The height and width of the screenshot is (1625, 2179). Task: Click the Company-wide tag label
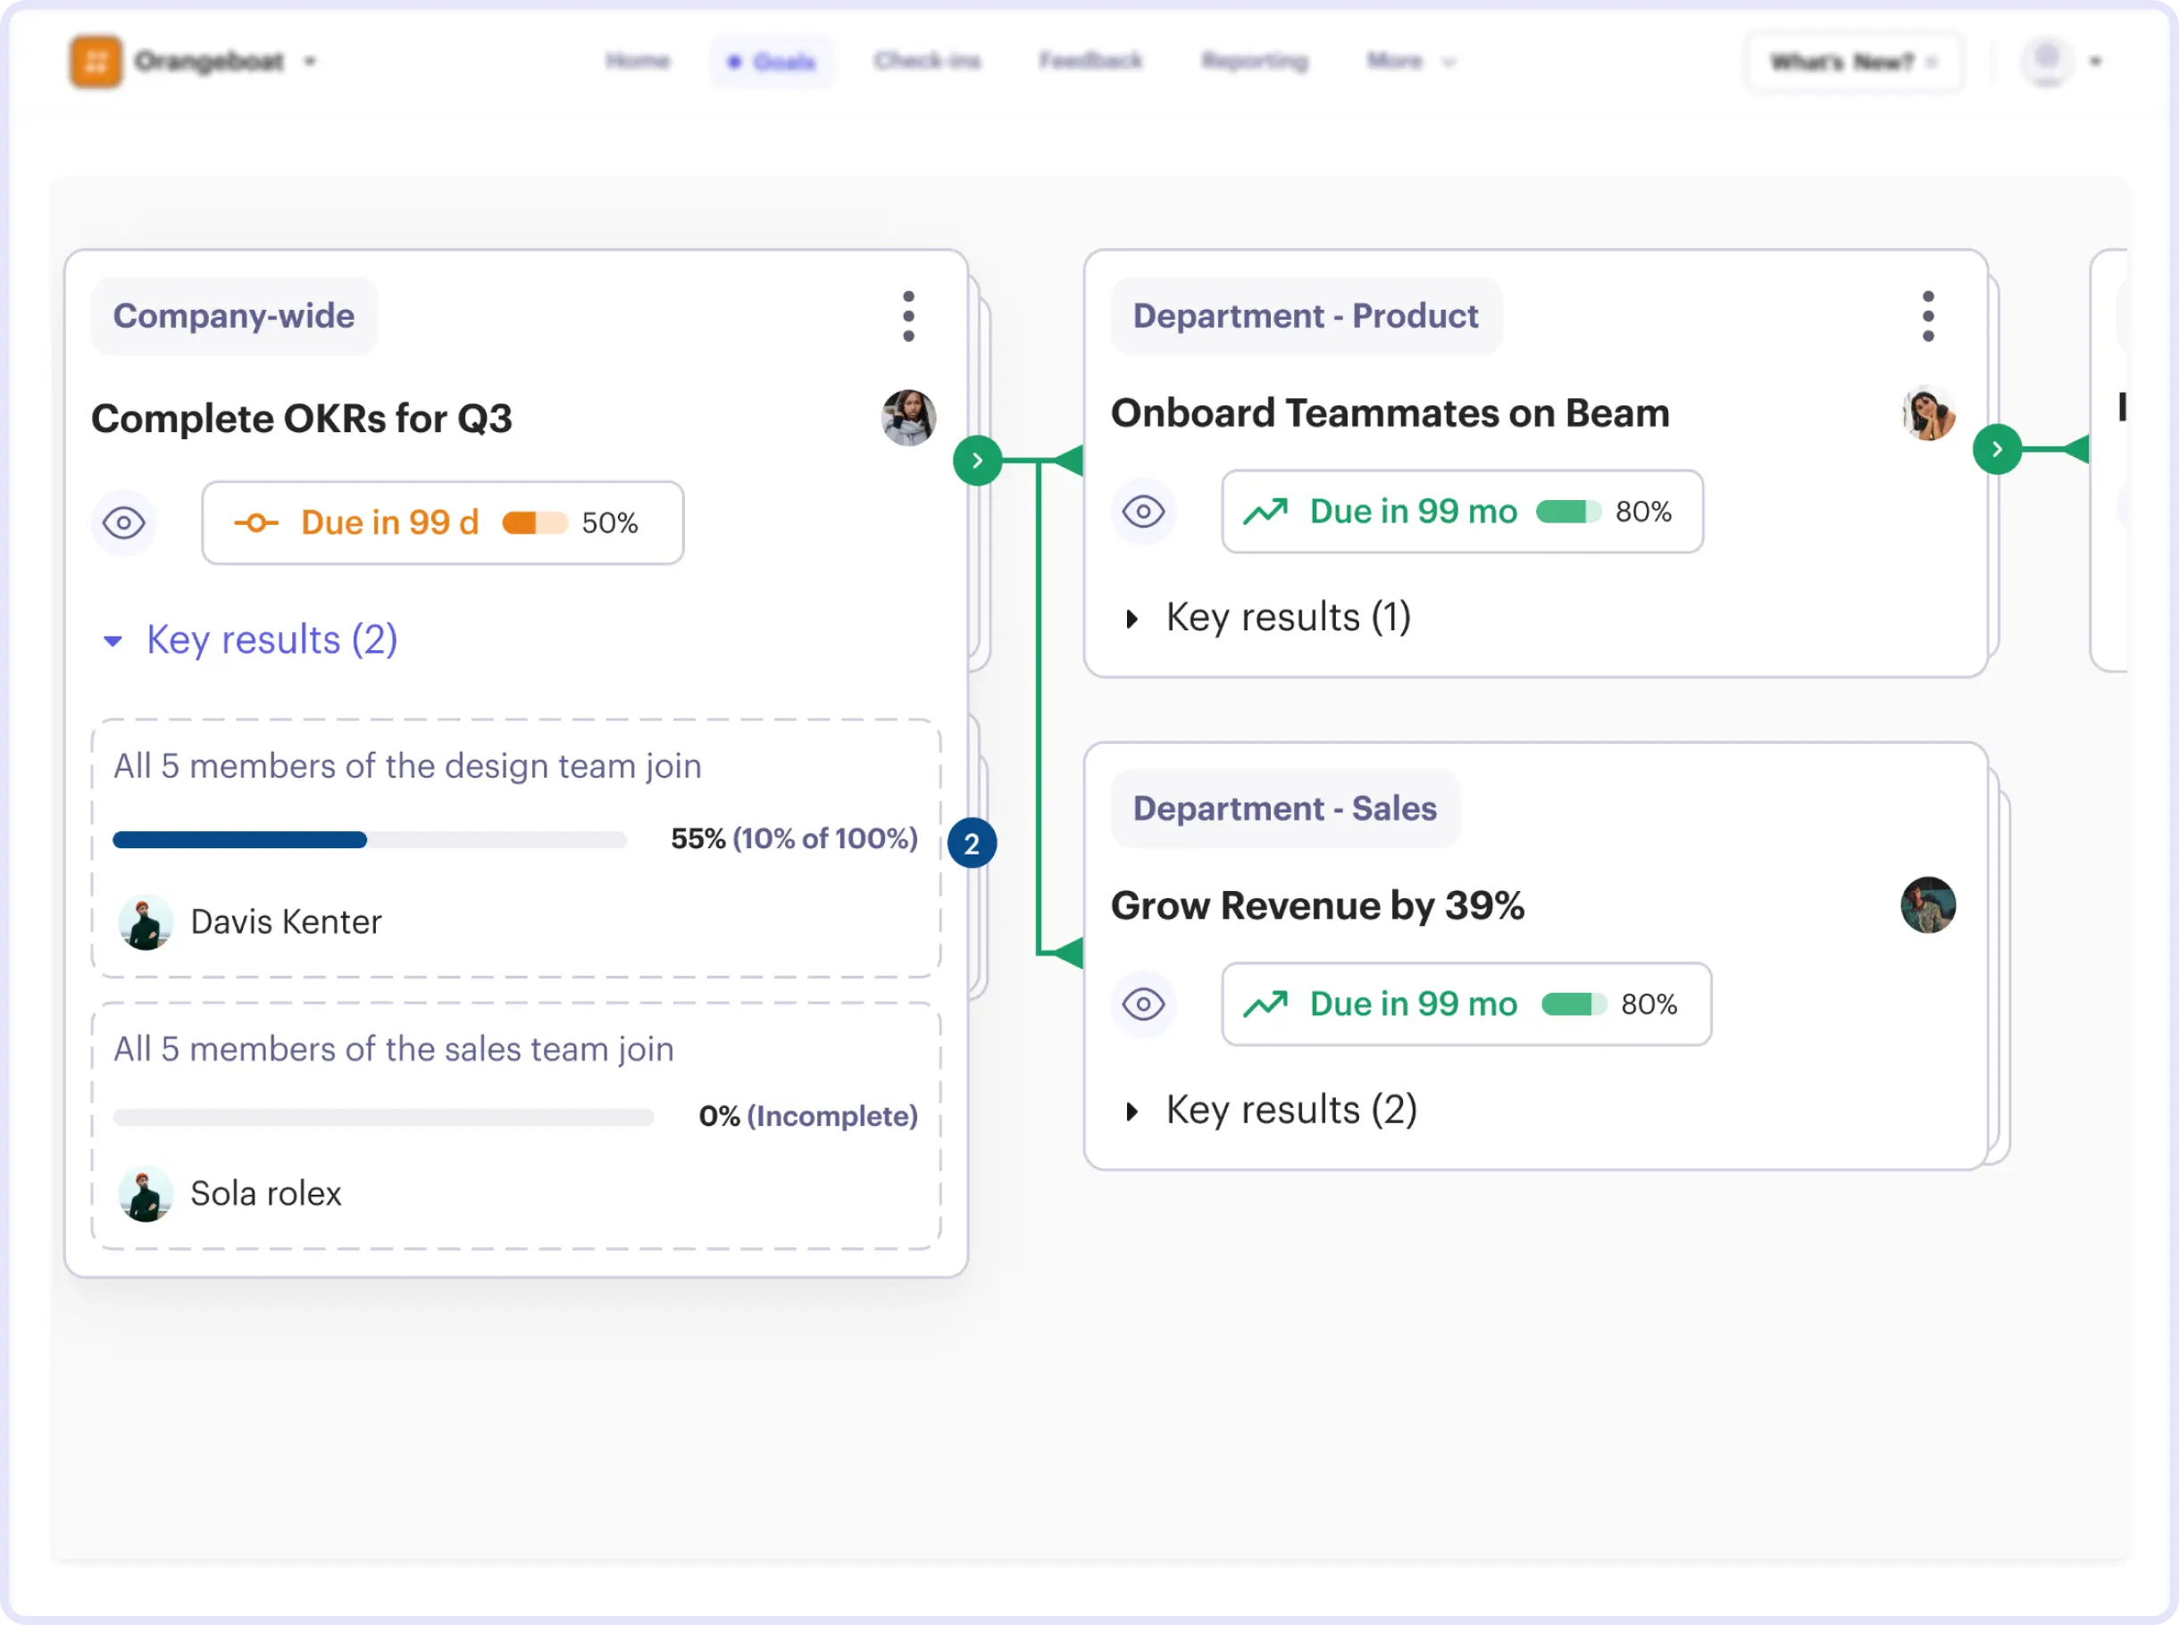pyautogui.click(x=234, y=316)
